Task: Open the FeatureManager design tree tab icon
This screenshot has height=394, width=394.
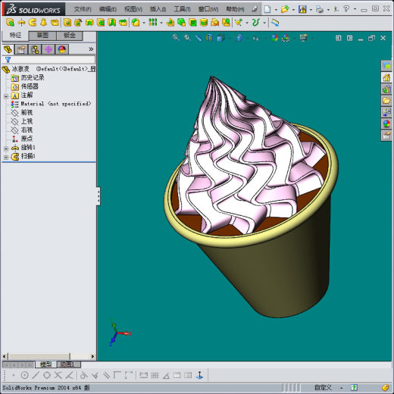Action: (8, 49)
